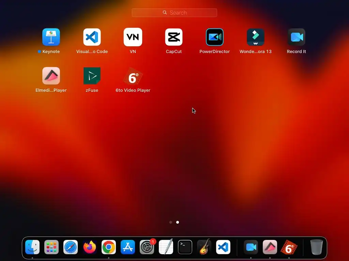Launch Firefox from the Dock
Screen dimensions: 349x261
90,247
